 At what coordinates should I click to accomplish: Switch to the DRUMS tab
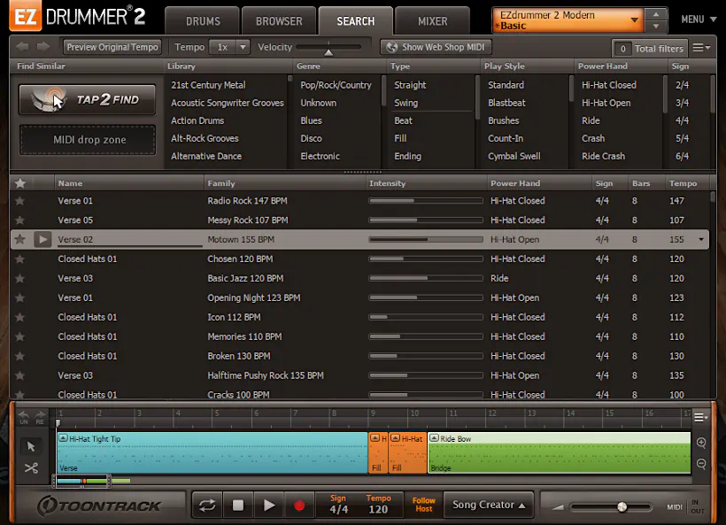(x=203, y=21)
